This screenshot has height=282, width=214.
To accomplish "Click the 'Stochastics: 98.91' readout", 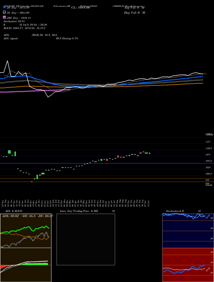I will [14, 21].
